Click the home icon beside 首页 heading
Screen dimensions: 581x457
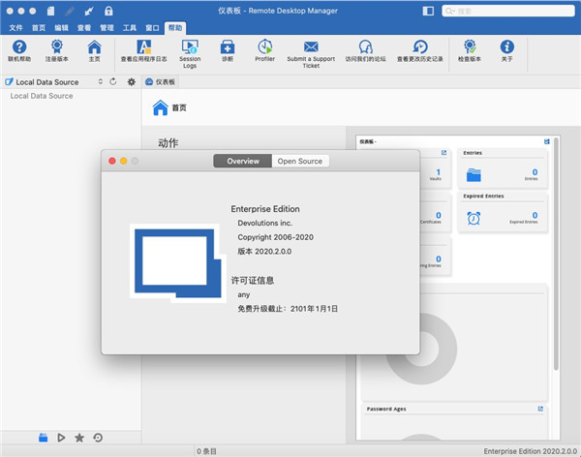(x=160, y=107)
